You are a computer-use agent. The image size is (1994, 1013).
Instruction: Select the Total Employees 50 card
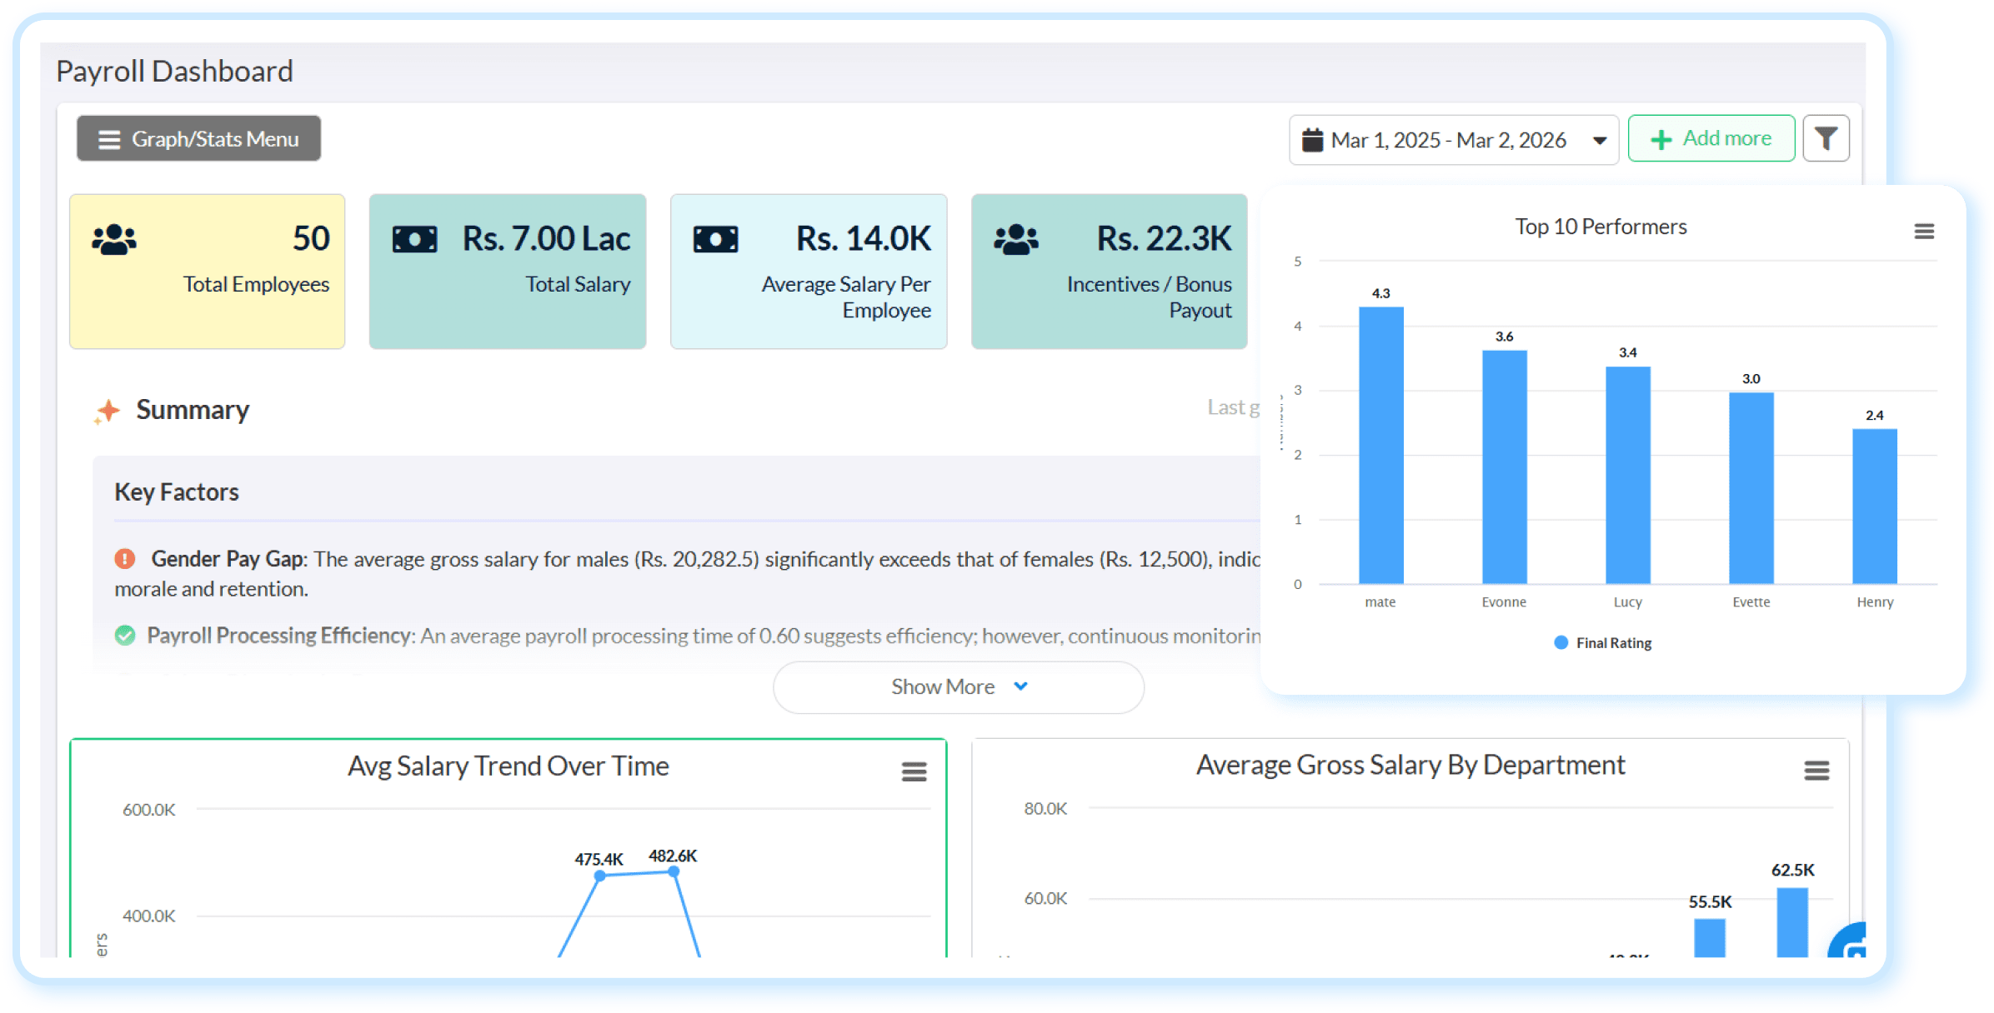pyautogui.click(x=207, y=272)
